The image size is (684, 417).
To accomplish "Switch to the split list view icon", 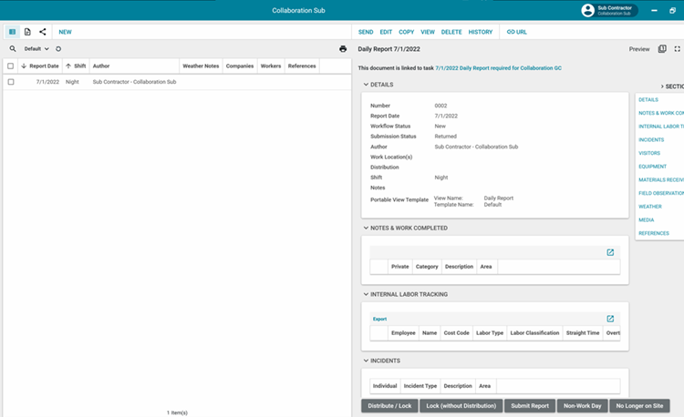I will [12, 32].
